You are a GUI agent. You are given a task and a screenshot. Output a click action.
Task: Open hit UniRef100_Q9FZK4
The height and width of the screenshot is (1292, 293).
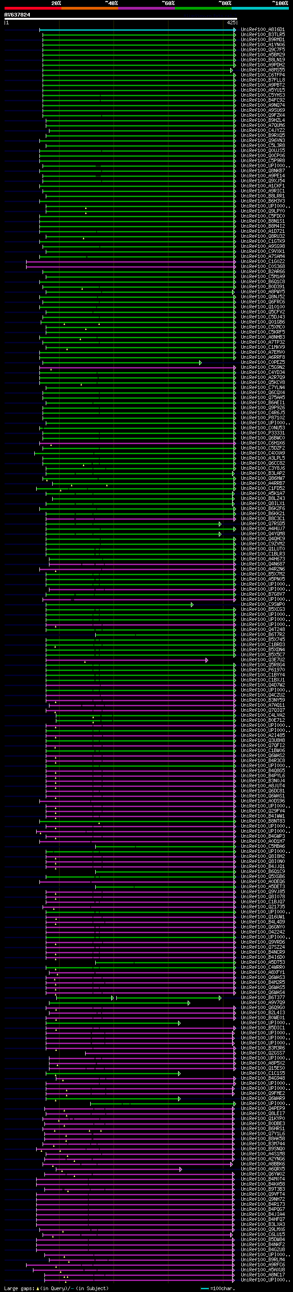[x=262, y=115]
